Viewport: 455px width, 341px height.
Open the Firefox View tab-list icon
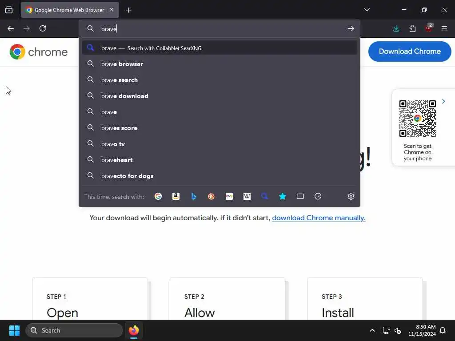pos(9,10)
